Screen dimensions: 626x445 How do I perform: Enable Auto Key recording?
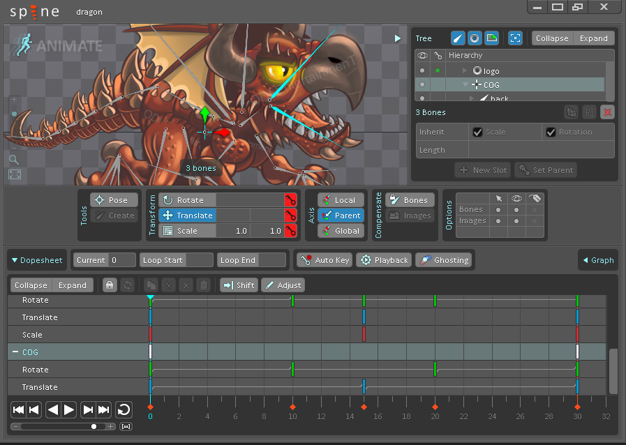click(323, 259)
